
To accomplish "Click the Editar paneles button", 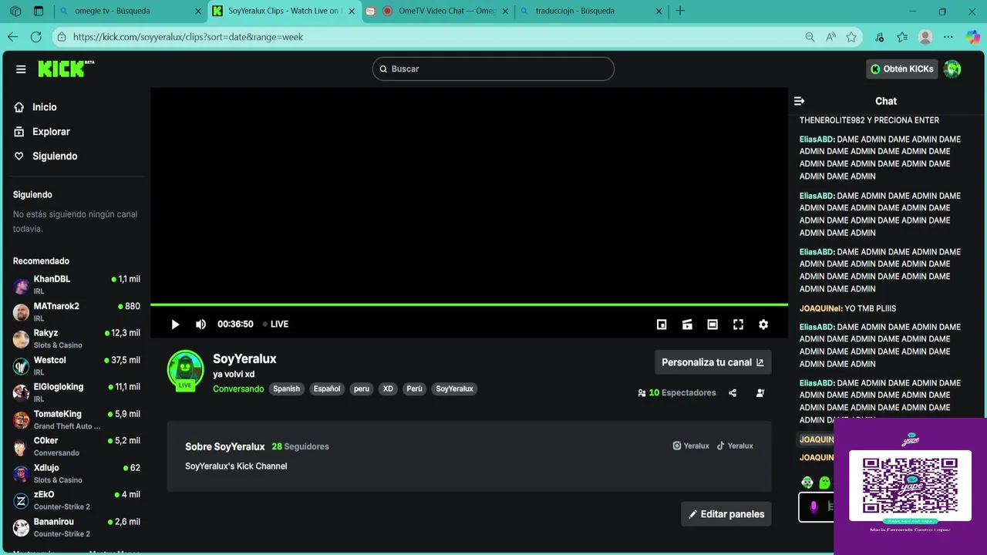I will (x=726, y=514).
